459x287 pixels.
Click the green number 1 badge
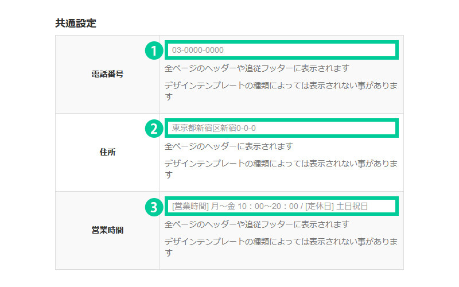pyautogui.click(x=153, y=51)
